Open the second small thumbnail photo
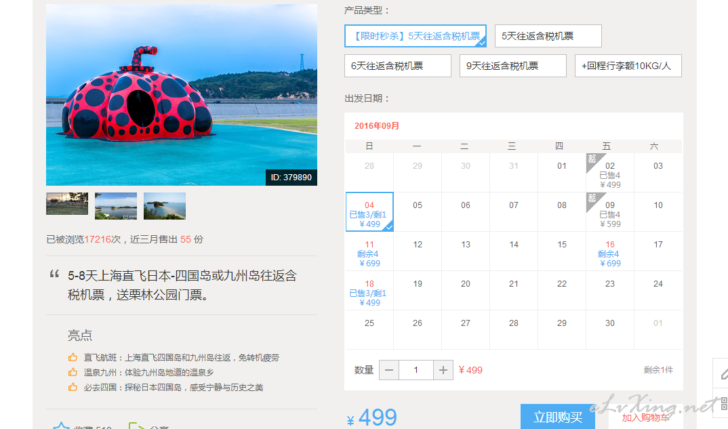728x429 pixels. [x=116, y=205]
